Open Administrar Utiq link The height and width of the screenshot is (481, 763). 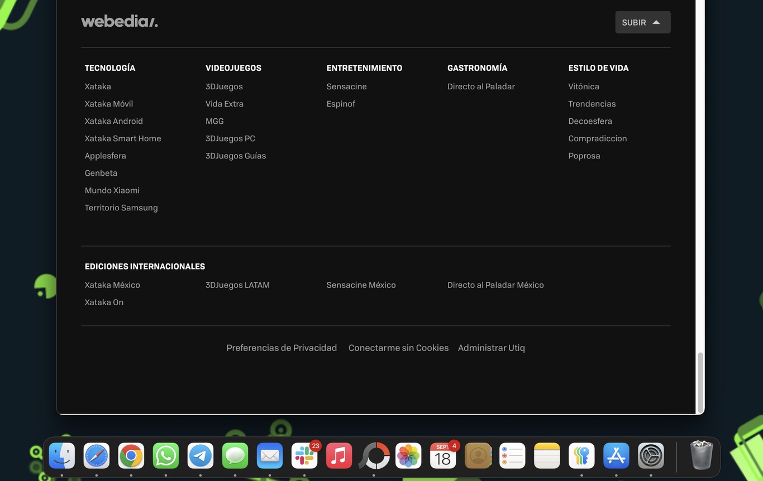coord(492,348)
